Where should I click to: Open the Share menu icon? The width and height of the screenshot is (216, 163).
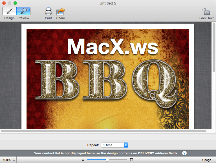point(60,11)
